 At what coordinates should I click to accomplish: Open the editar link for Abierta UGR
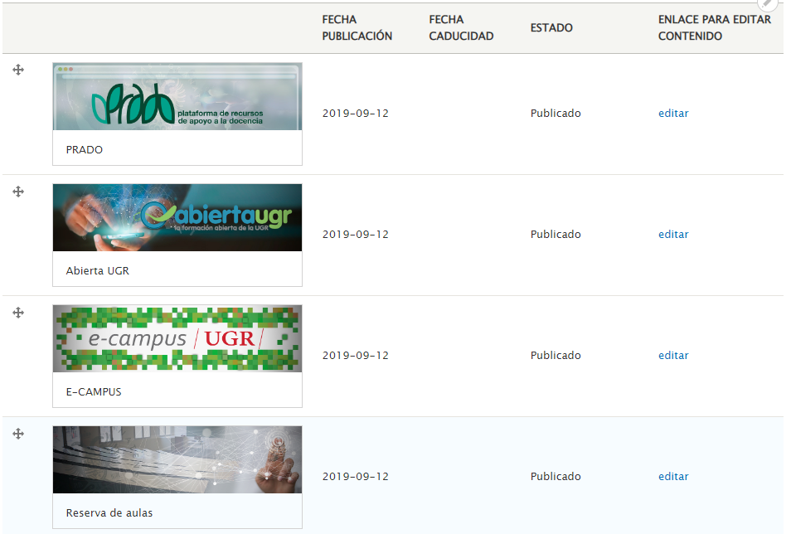click(x=672, y=234)
